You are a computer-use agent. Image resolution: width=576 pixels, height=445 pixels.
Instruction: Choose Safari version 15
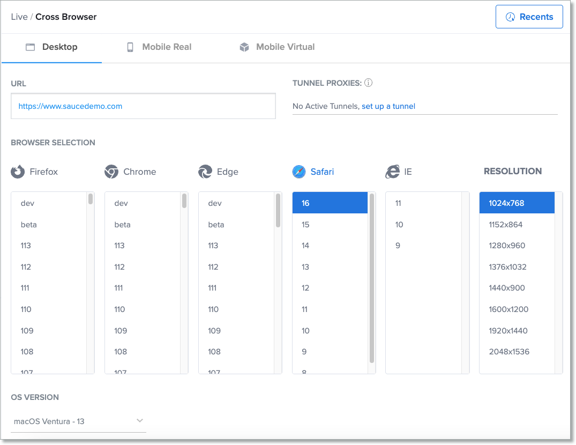[x=305, y=225]
